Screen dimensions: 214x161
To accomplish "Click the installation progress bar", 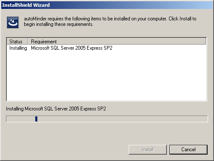I will pyautogui.click(x=107, y=119).
